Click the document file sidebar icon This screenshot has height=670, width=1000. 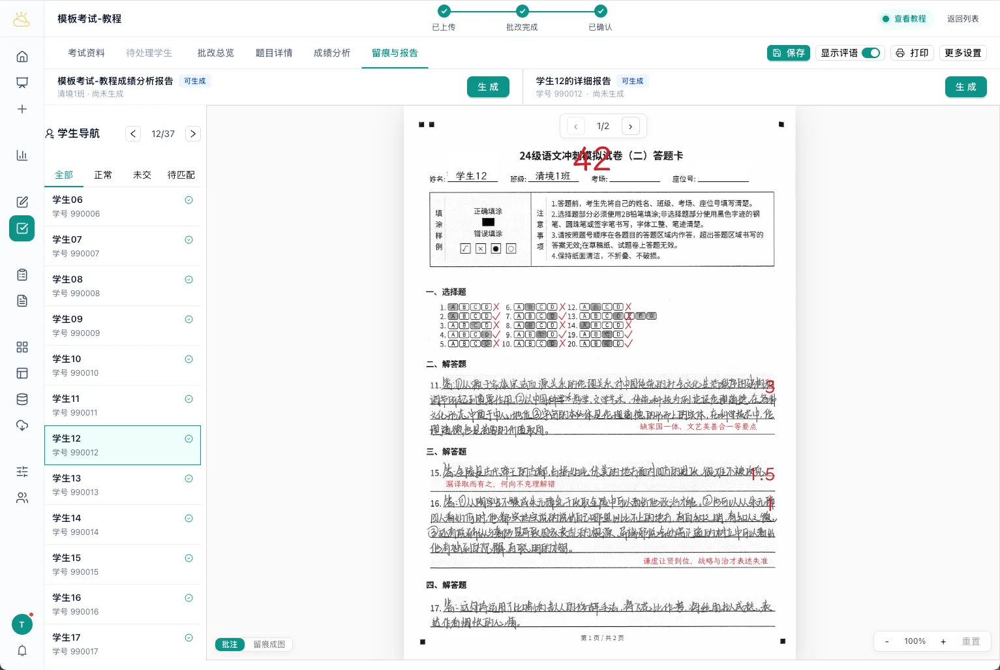click(x=22, y=301)
